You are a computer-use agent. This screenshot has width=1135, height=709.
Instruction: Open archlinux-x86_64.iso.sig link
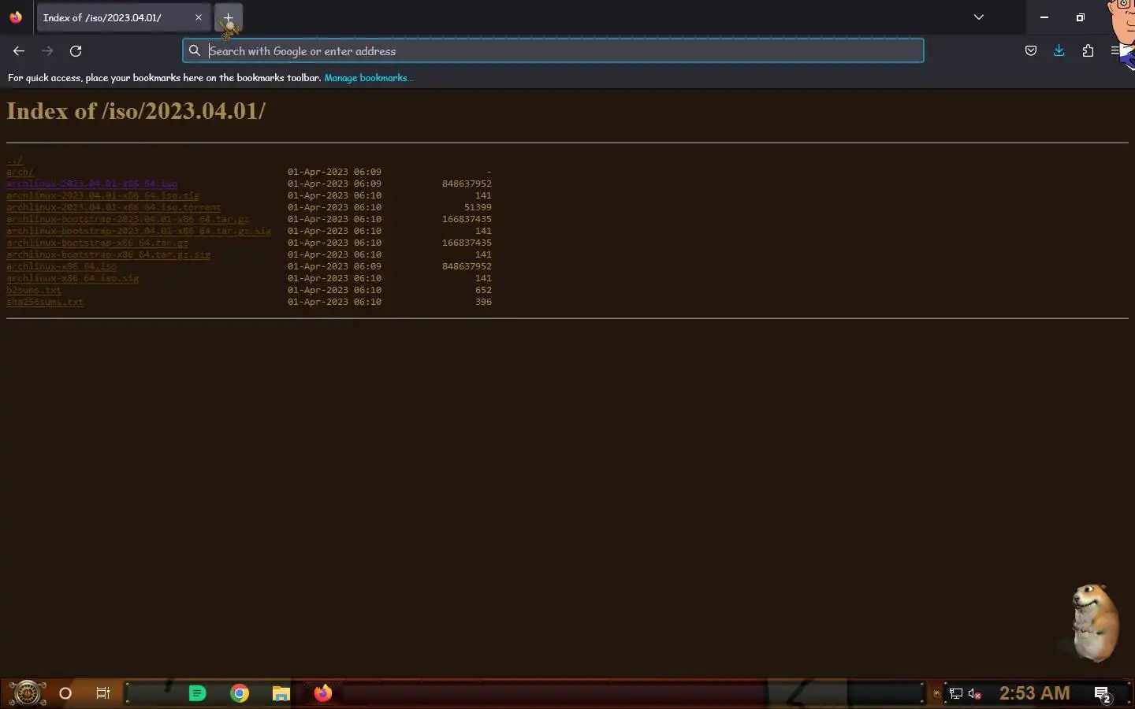[73, 278]
